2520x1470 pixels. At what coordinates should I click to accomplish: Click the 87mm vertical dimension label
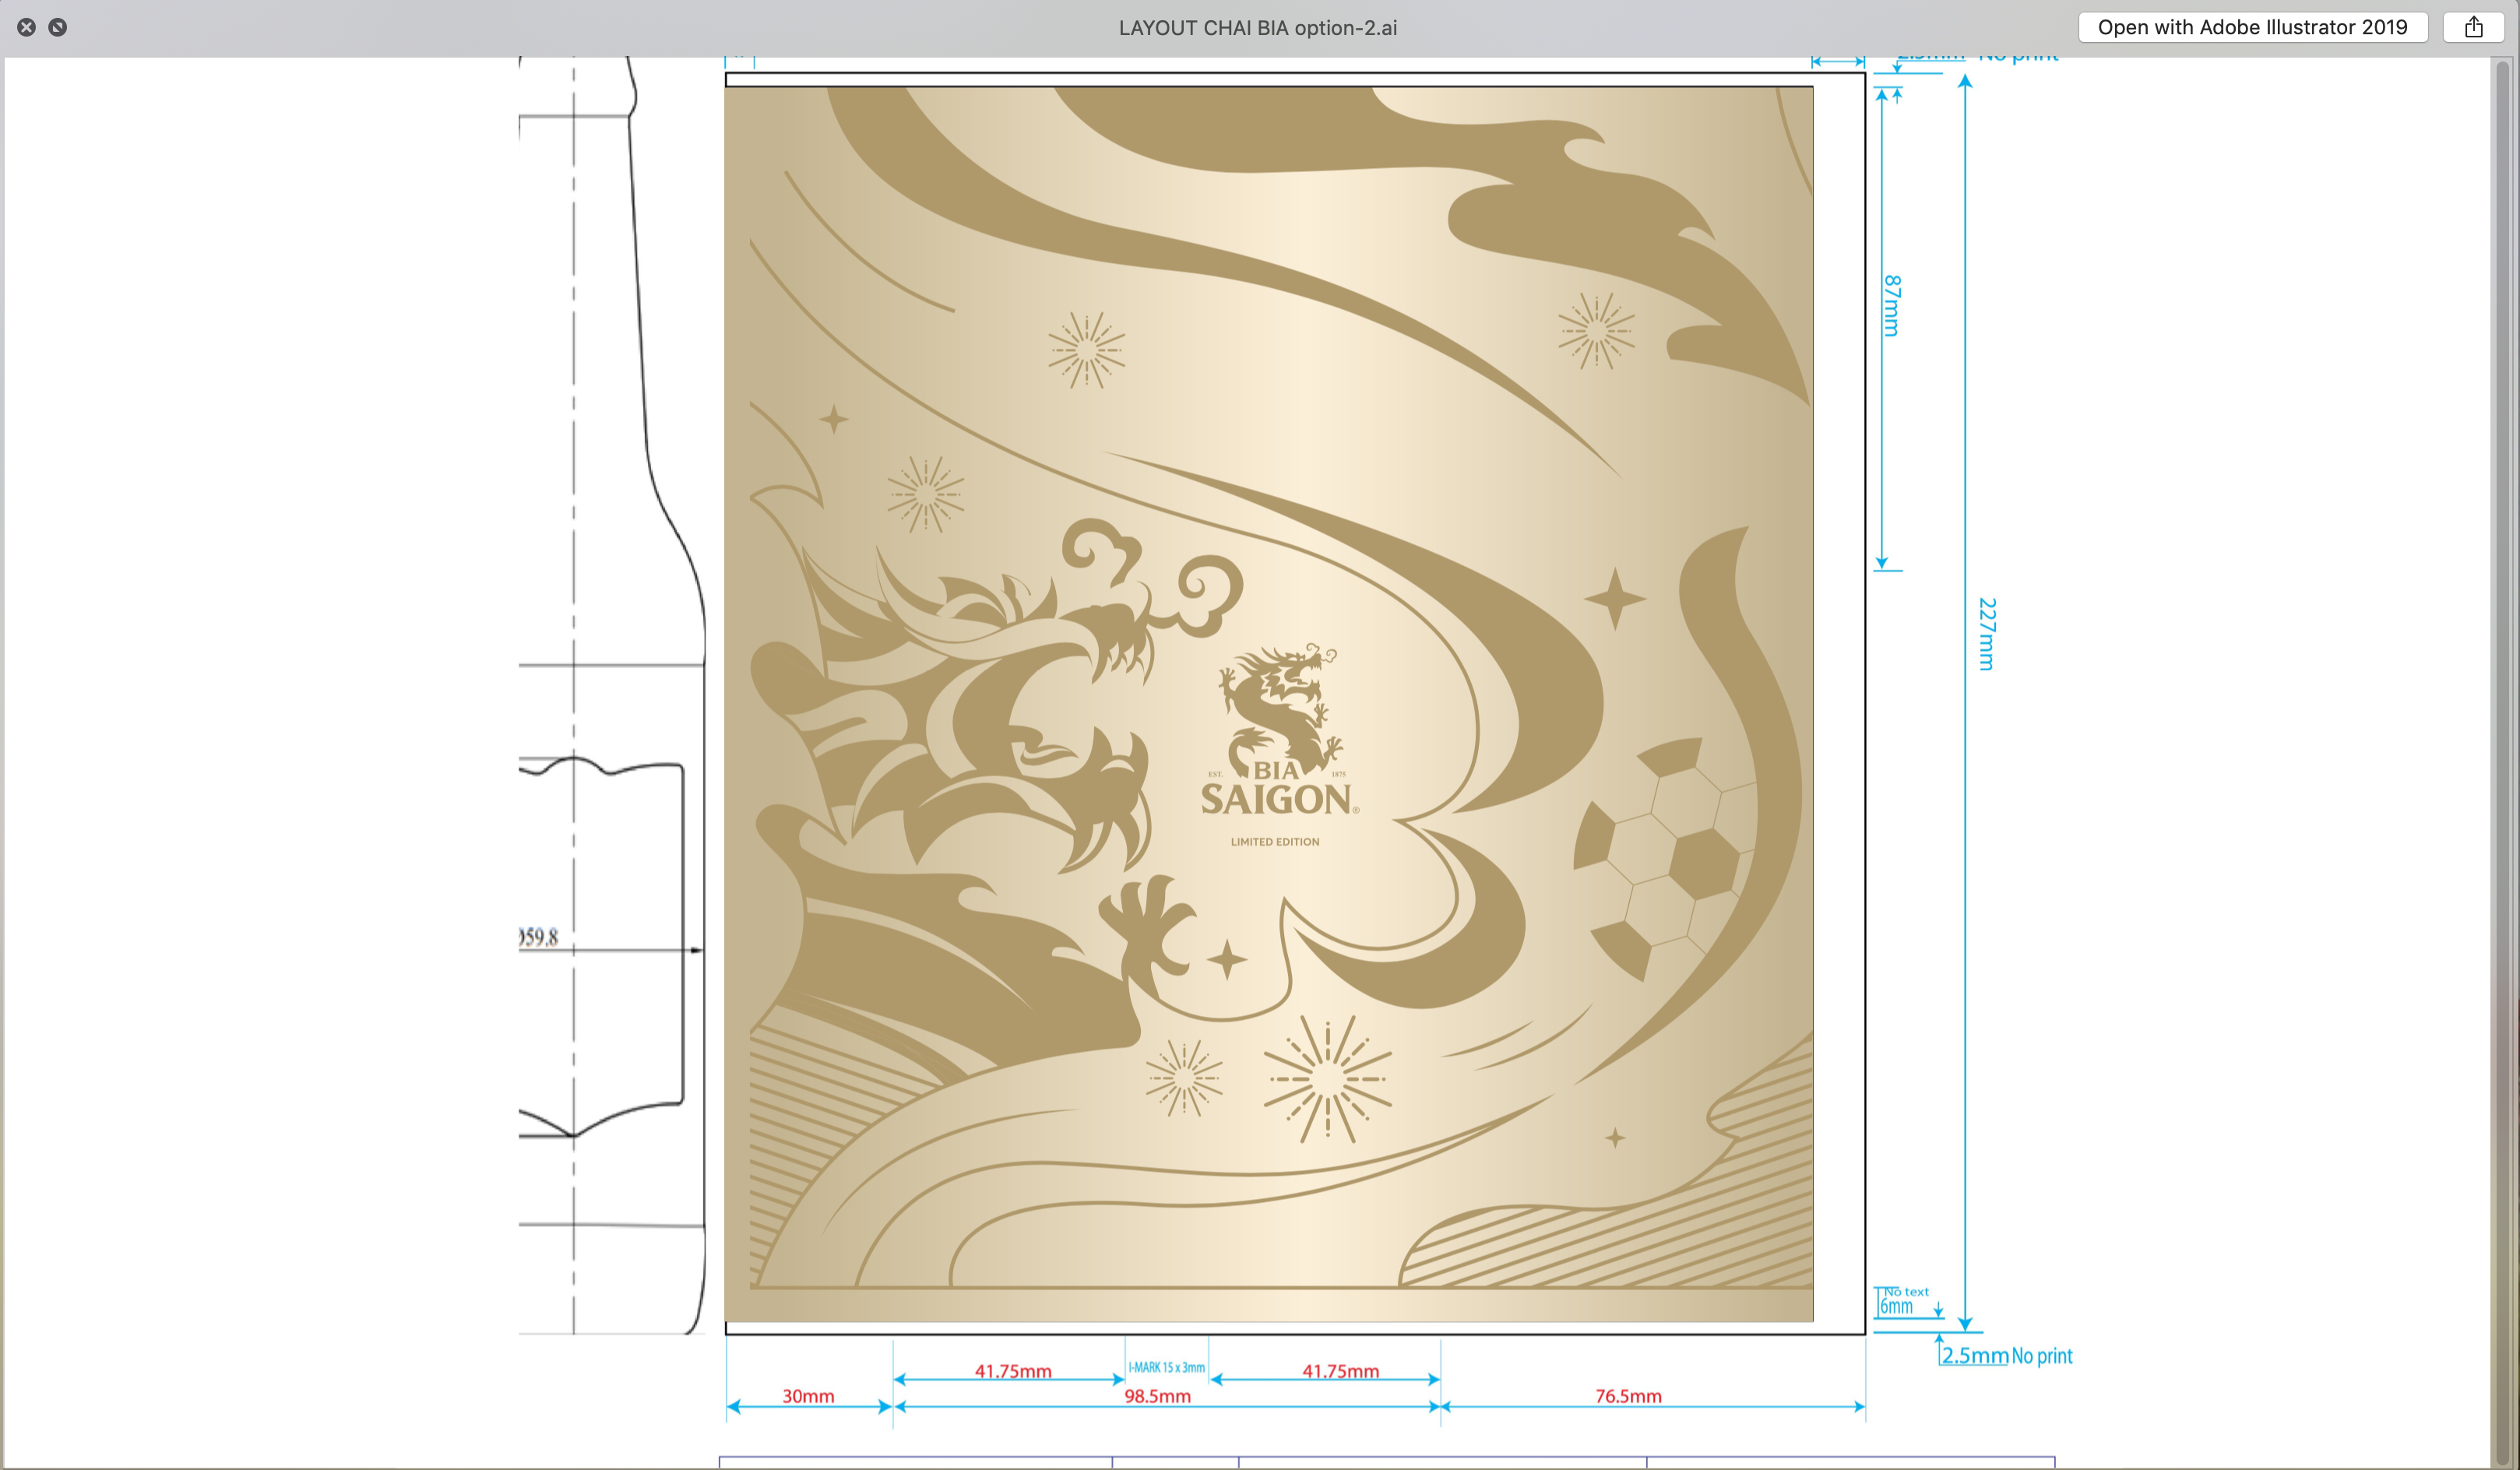pyautogui.click(x=1892, y=305)
